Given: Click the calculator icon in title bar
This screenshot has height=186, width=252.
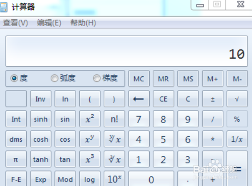Looking at the screenshot, I should [4, 7].
